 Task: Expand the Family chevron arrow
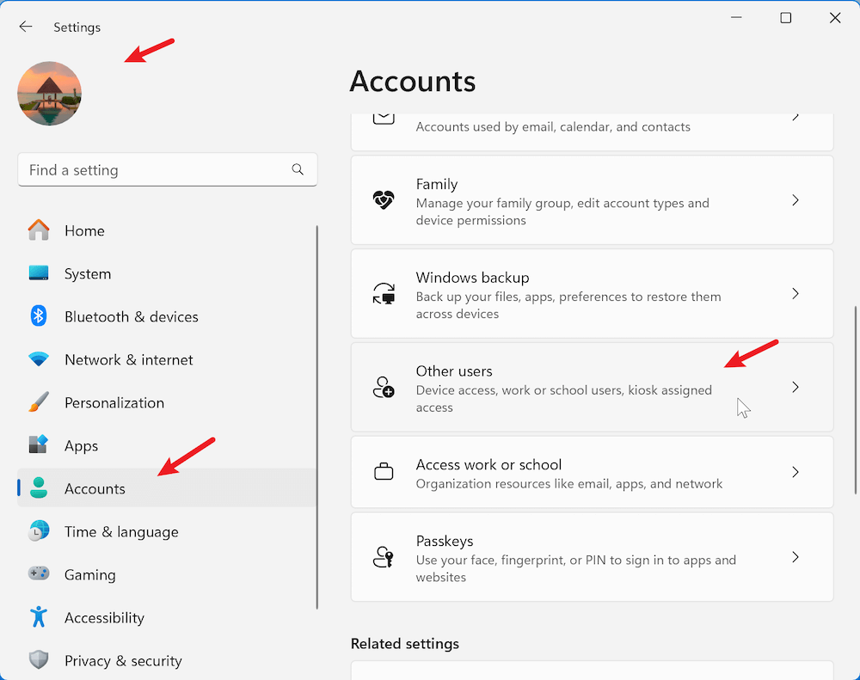point(795,200)
